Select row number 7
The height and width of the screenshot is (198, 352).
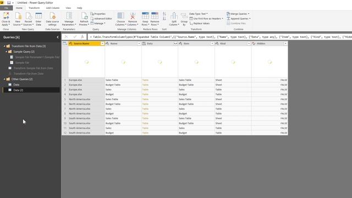coord(65,109)
